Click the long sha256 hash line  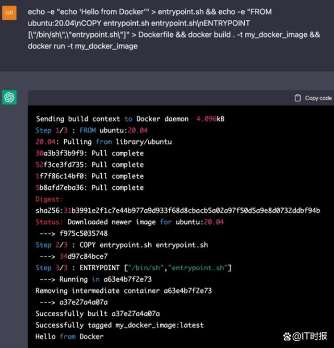coord(178,210)
